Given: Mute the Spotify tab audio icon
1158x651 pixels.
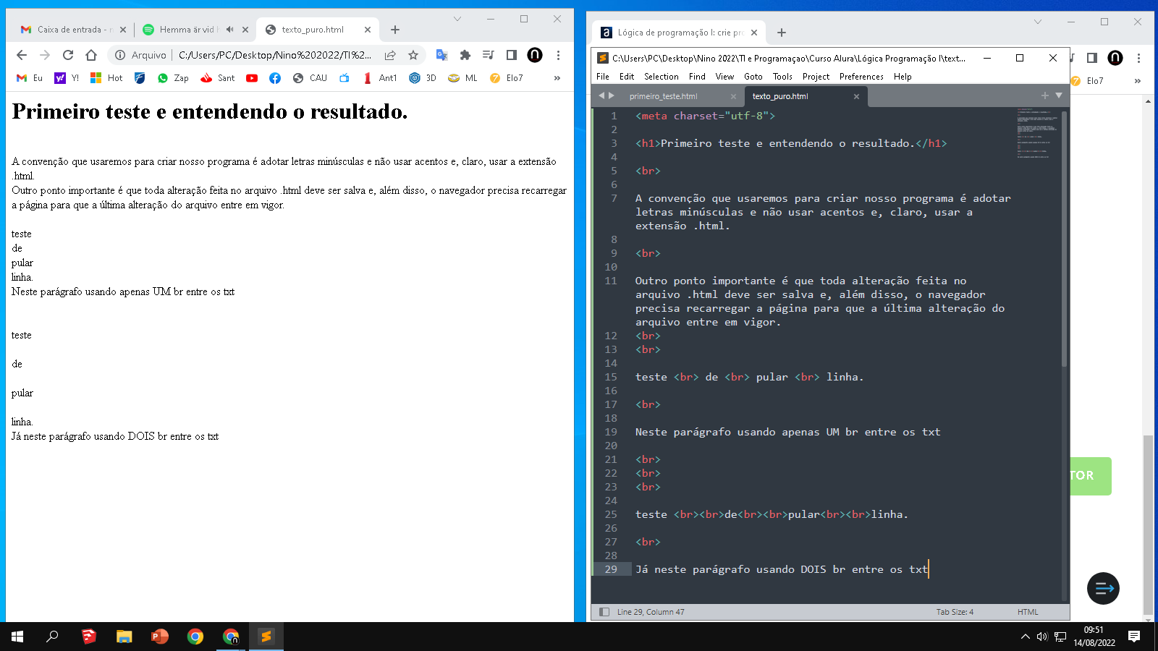Looking at the screenshot, I should (229, 30).
